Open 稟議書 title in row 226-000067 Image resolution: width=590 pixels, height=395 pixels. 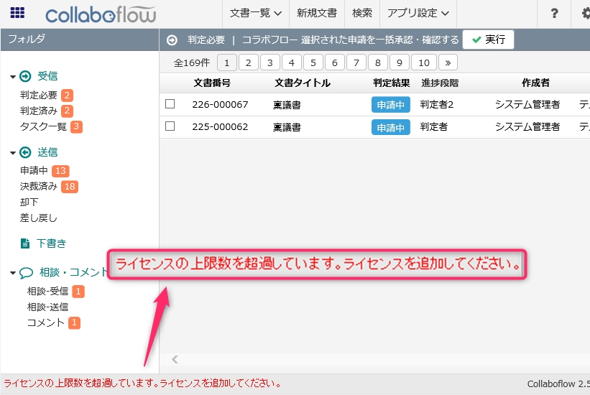pyautogui.click(x=287, y=105)
